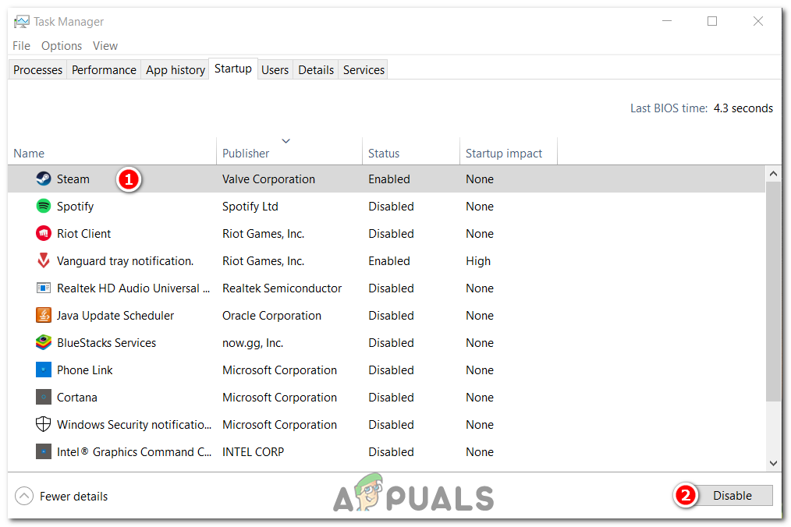Click the BlueStacks Services icon
This screenshot has height=527, width=791.
point(44,342)
